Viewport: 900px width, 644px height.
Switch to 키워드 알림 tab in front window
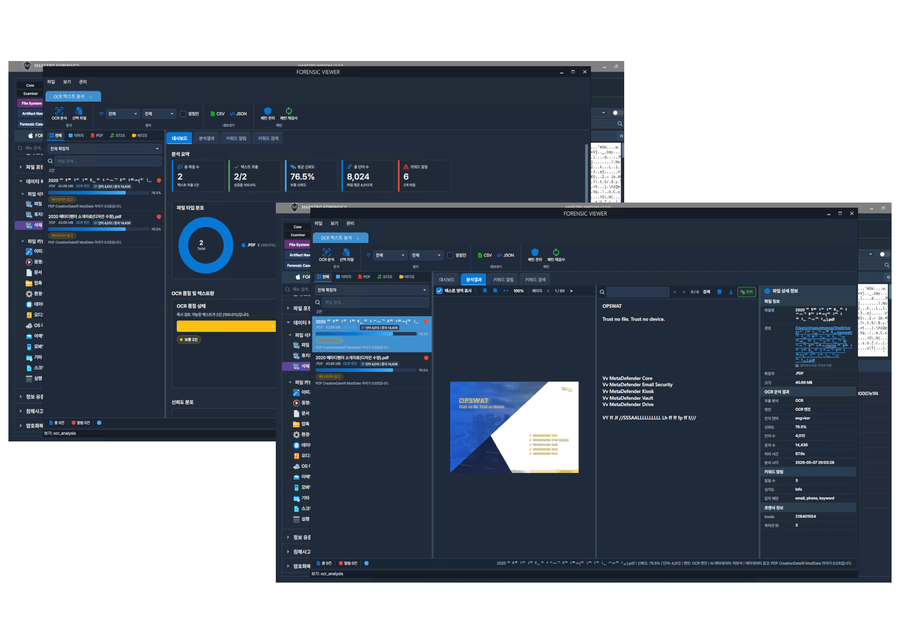pos(503,279)
